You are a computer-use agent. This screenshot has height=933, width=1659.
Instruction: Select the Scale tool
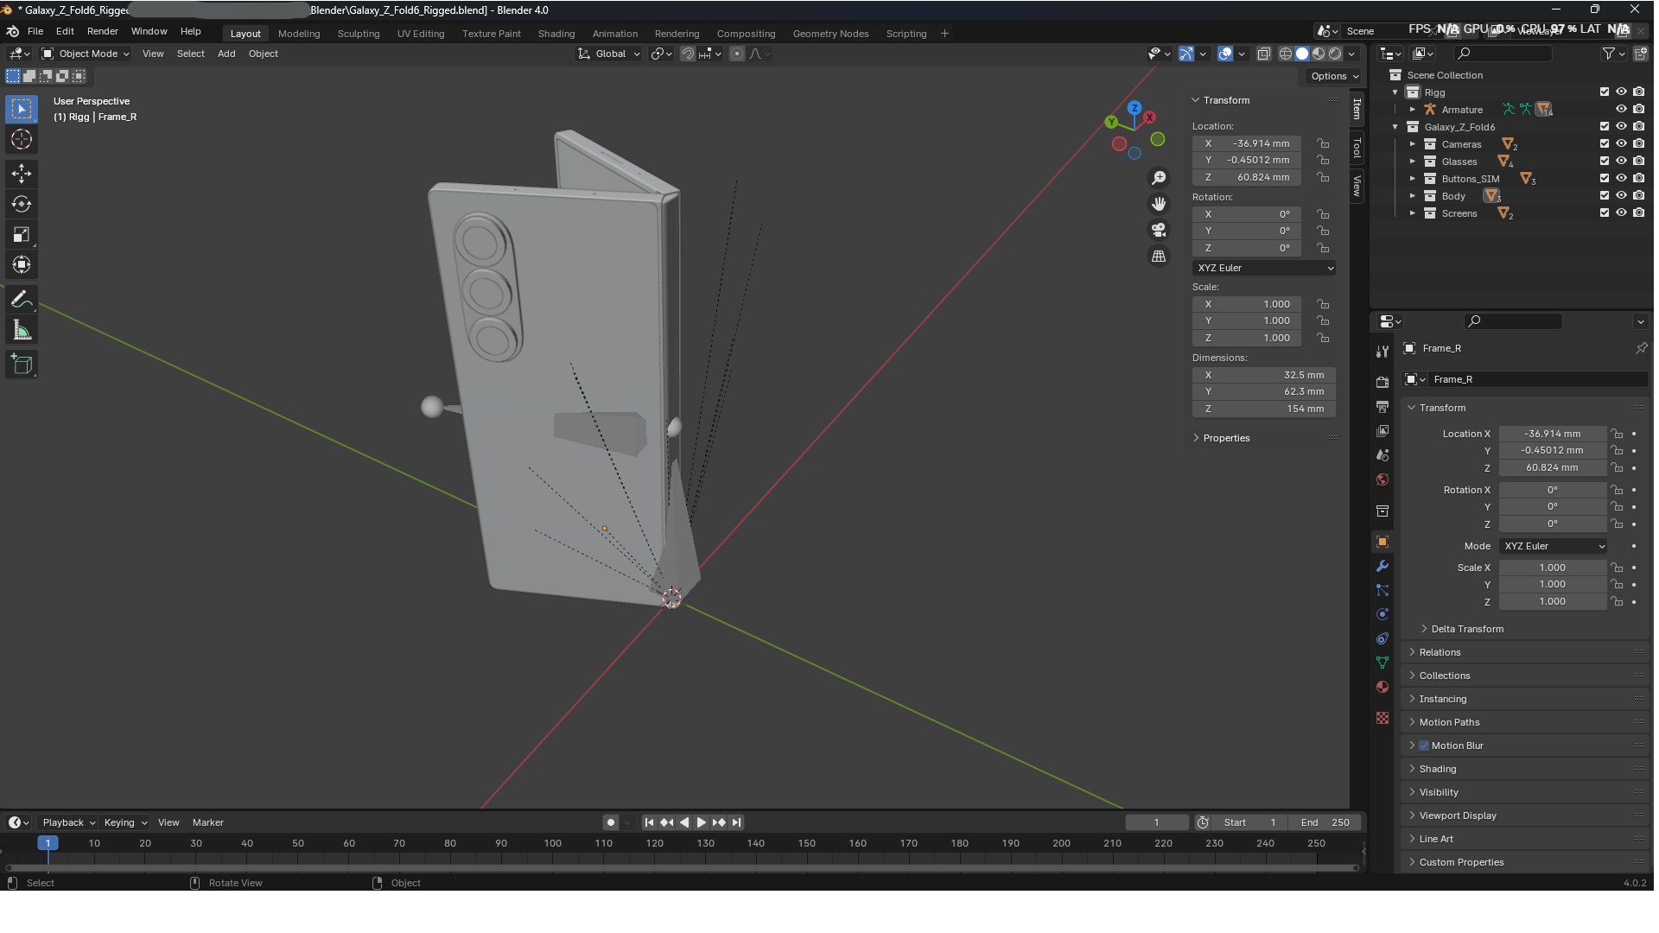coord(22,234)
